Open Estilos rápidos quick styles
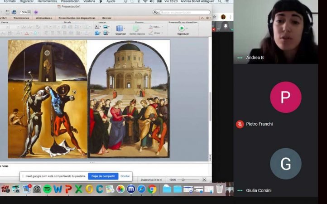The width and height of the screenshot is (327, 204). click(x=137, y=30)
